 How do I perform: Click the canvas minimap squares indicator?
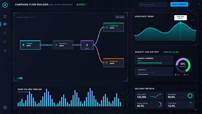coord(19,78)
